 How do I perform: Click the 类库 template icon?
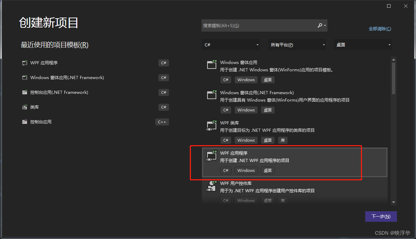(x=24, y=107)
